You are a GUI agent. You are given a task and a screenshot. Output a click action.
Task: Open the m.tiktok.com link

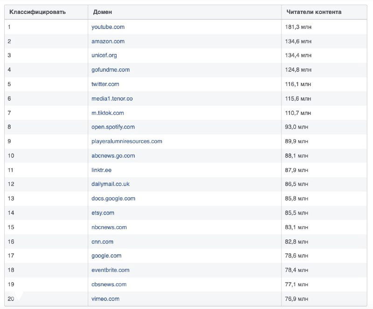pyautogui.click(x=108, y=113)
